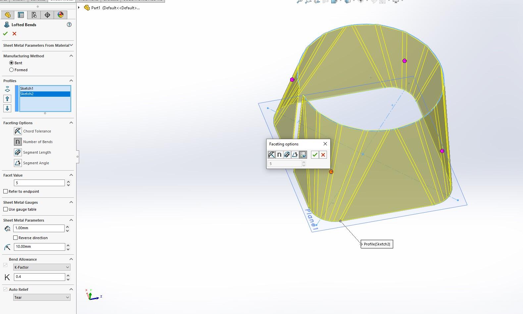Viewport: 523px width, 314px height.
Task: Choose Segment Length faceting option in panel
Action: [18, 152]
